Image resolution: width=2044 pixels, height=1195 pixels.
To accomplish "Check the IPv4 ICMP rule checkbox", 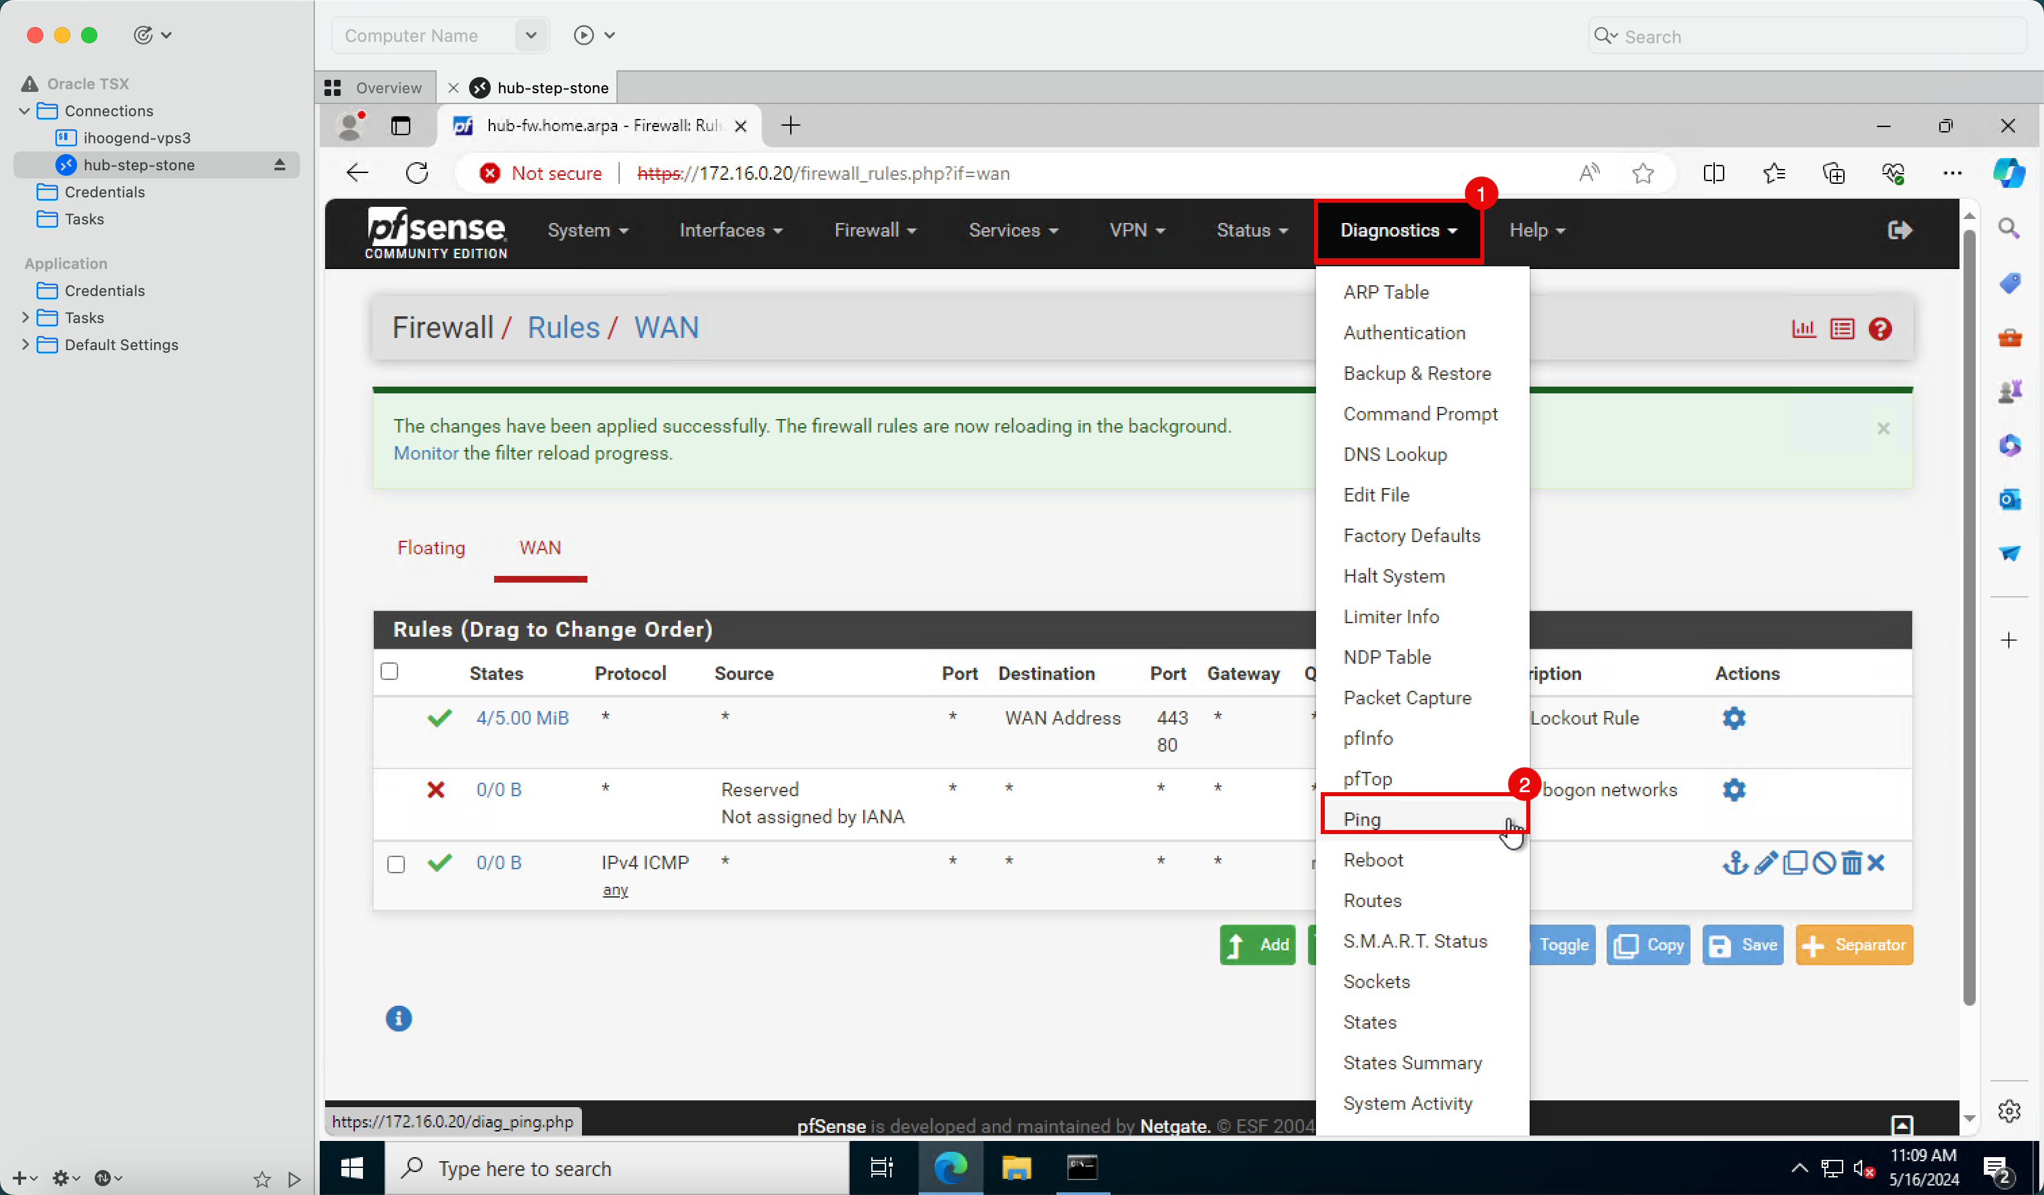I will pyautogui.click(x=396, y=864).
